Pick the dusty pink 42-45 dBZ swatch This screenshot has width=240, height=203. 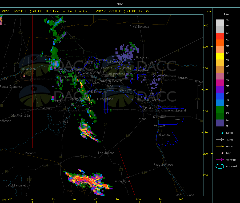tap(220, 76)
